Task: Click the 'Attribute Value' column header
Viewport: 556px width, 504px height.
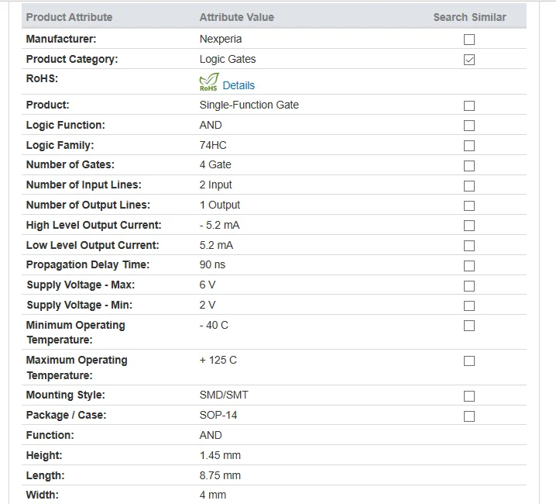Action: tap(236, 17)
